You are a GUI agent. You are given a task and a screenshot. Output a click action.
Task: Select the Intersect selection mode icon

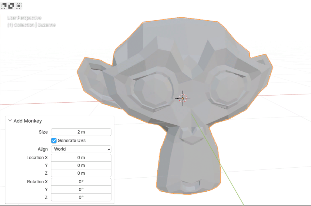click(19, 6)
